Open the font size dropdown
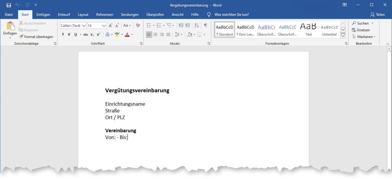Viewport: 392px width, 179px height. click(x=104, y=26)
